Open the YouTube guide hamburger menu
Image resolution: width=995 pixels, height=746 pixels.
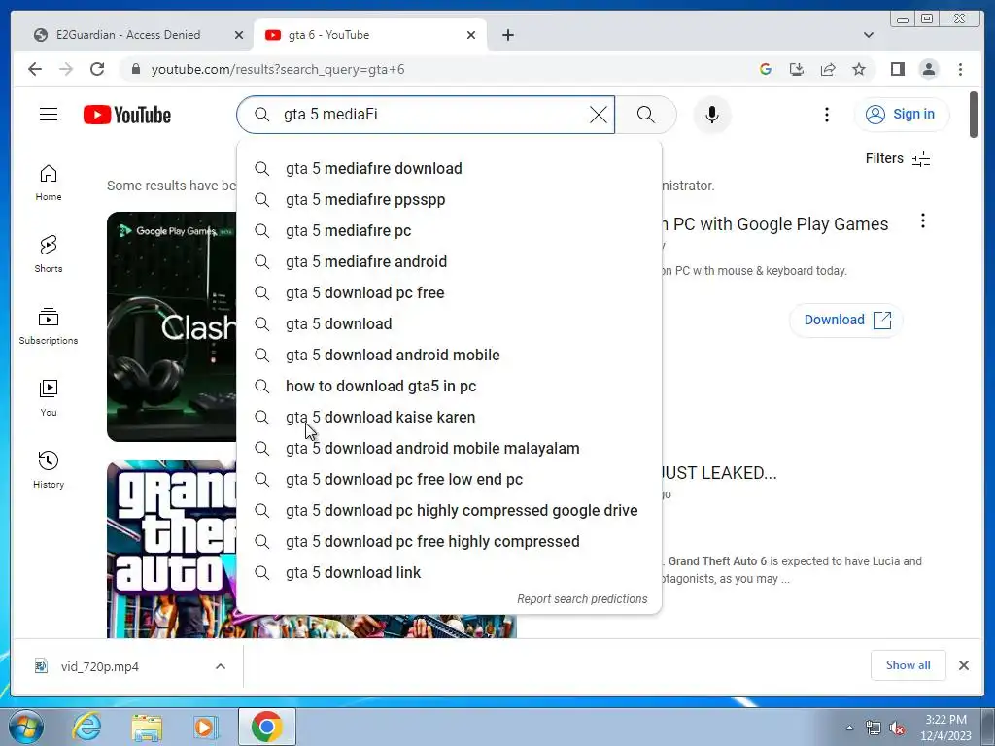[49, 115]
